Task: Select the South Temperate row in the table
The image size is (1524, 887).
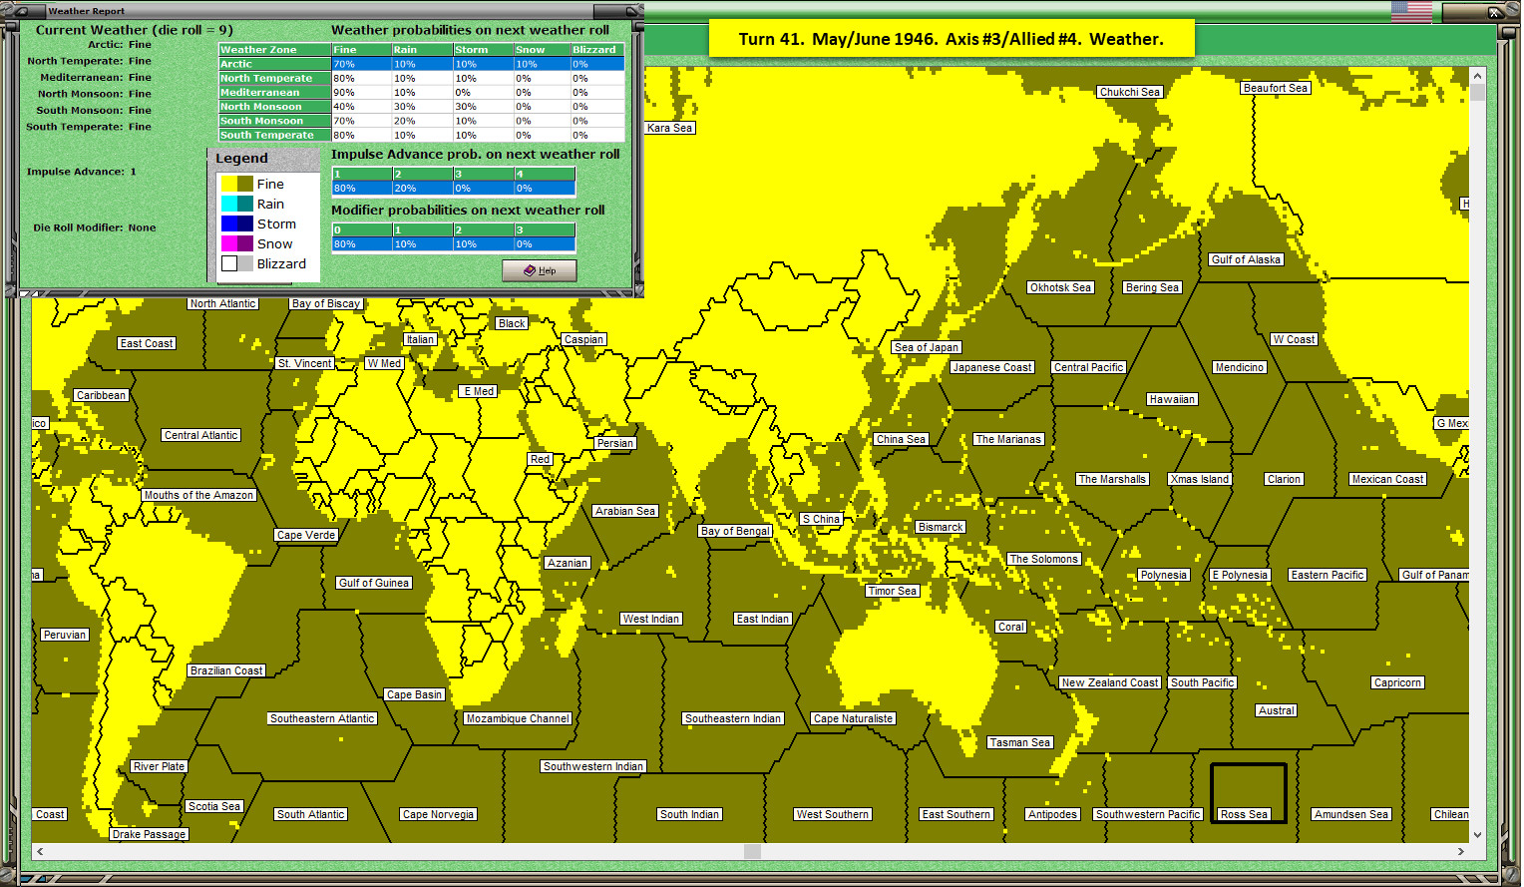Action: coord(422,135)
